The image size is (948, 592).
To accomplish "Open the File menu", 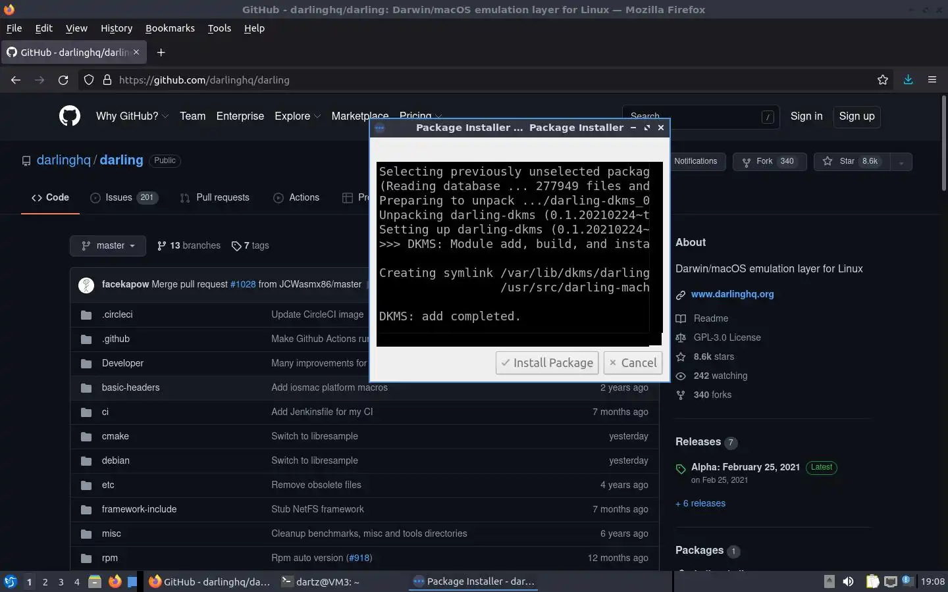I will pos(14,28).
